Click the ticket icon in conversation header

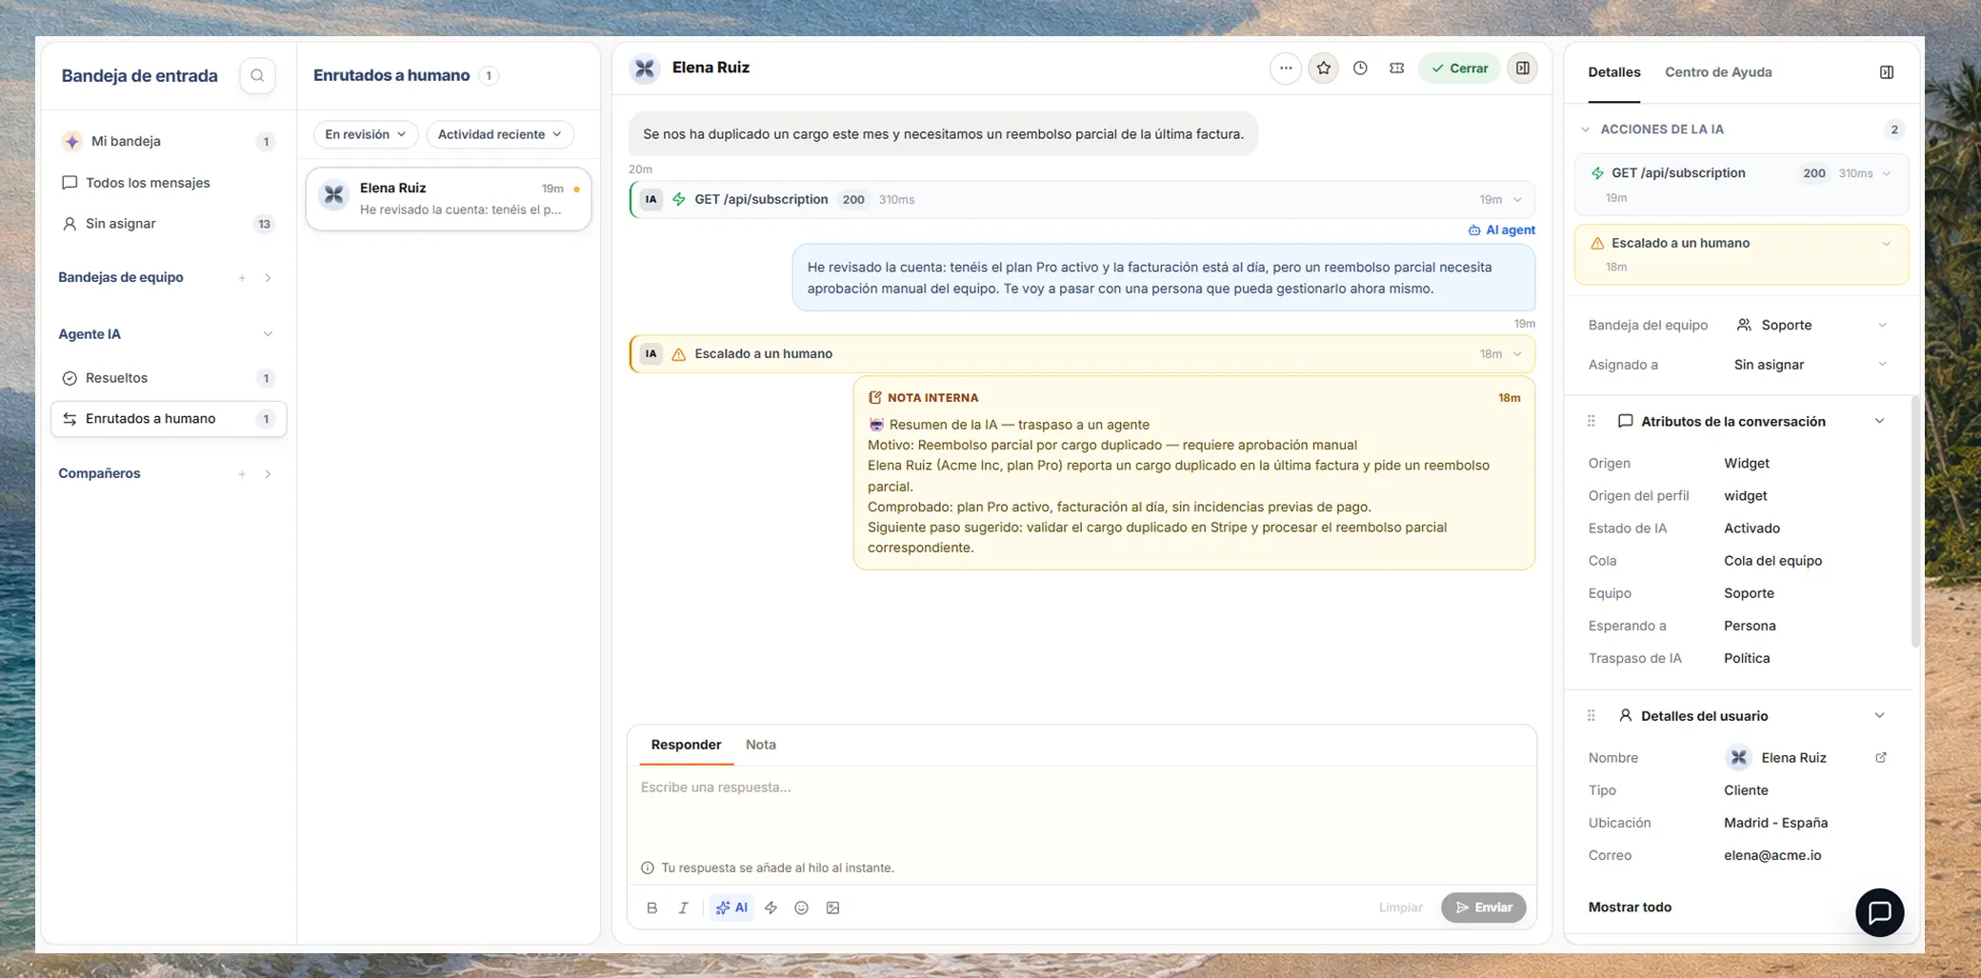pos(1396,68)
